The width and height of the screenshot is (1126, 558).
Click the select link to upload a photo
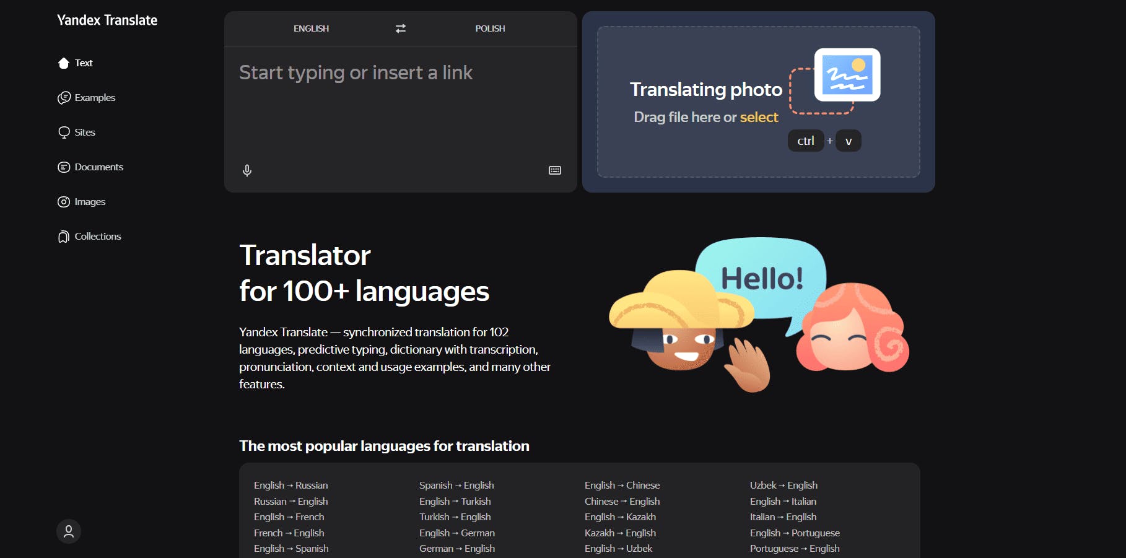pyautogui.click(x=759, y=117)
